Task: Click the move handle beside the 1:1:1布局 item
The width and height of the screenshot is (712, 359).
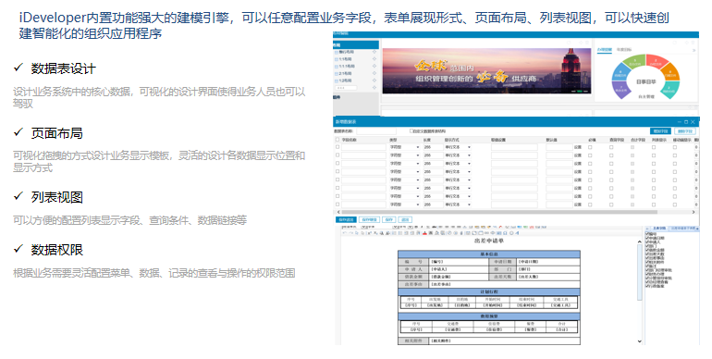Action: click(x=374, y=67)
